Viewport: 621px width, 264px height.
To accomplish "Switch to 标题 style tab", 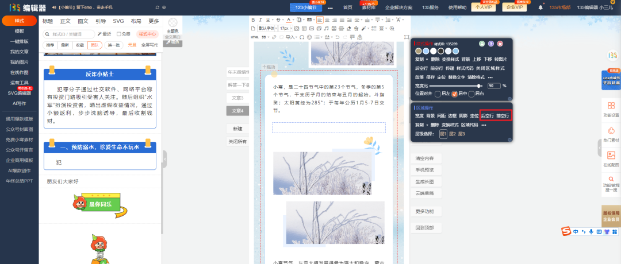I will click(x=48, y=21).
